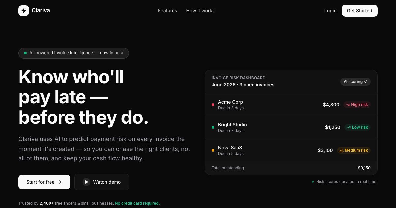Click the Clariva lightning bolt logo icon
This screenshot has width=396, height=208.
pyautogui.click(x=24, y=11)
